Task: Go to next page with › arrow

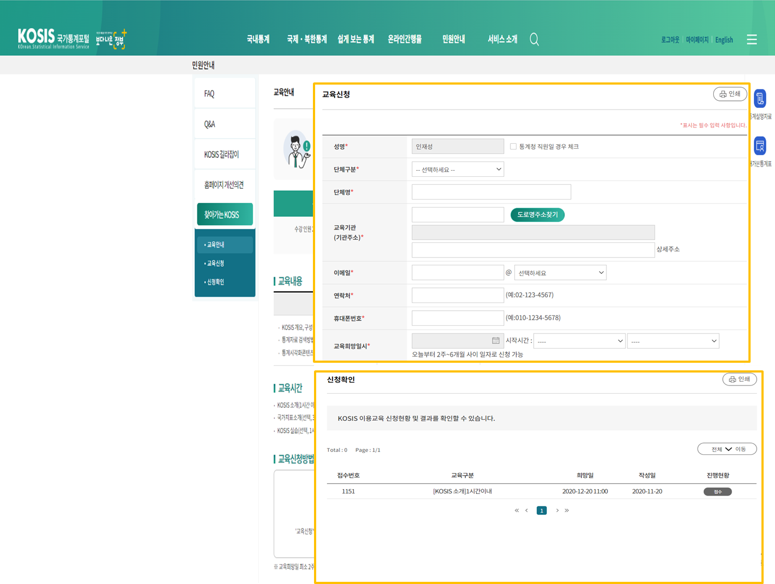Action: [x=557, y=510]
